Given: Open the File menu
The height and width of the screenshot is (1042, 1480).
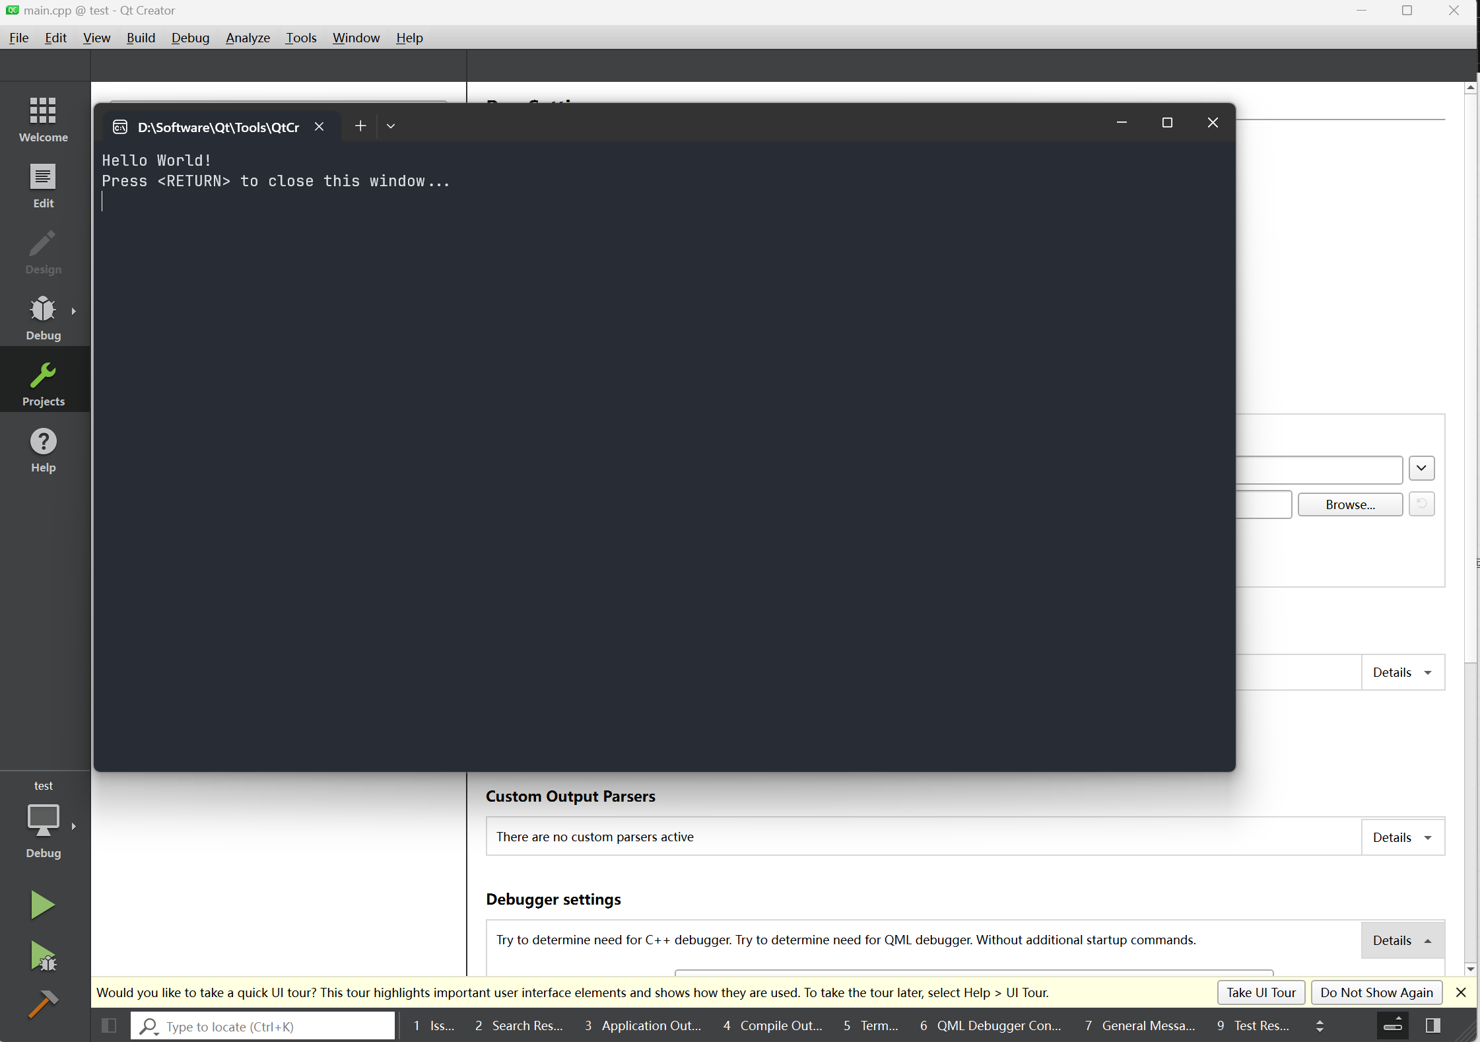Looking at the screenshot, I should (x=19, y=38).
